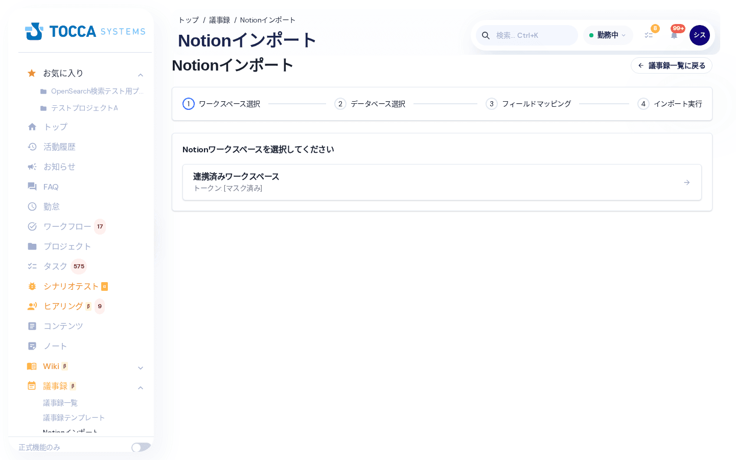Viewport: 736px width, 460px height.
Task: Open 議事録テンプレート submenu item
Action: click(74, 418)
